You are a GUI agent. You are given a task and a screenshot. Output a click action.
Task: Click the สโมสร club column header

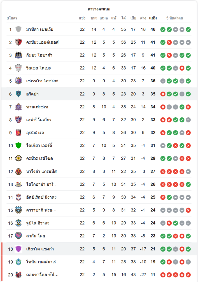click(12, 18)
